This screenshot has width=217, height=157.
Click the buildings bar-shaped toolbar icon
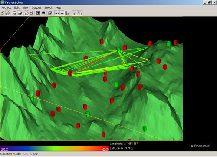[x=67, y=13]
